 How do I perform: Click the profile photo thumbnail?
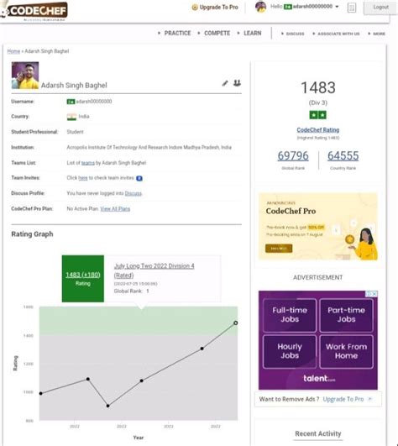click(x=25, y=76)
